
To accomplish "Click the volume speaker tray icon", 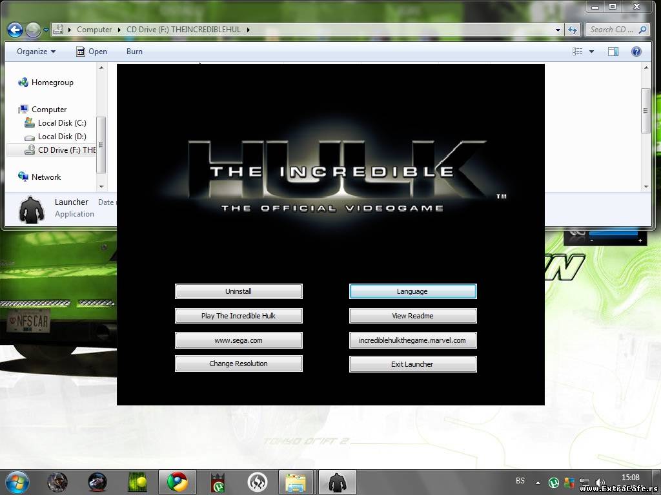I will pyautogui.click(x=600, y=482).
